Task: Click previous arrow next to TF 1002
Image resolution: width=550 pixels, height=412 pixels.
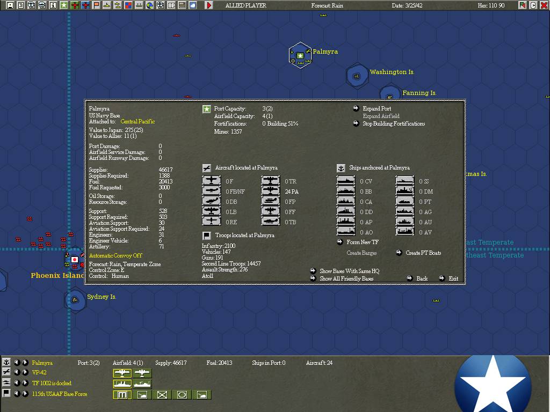Action: coord(17,383)
